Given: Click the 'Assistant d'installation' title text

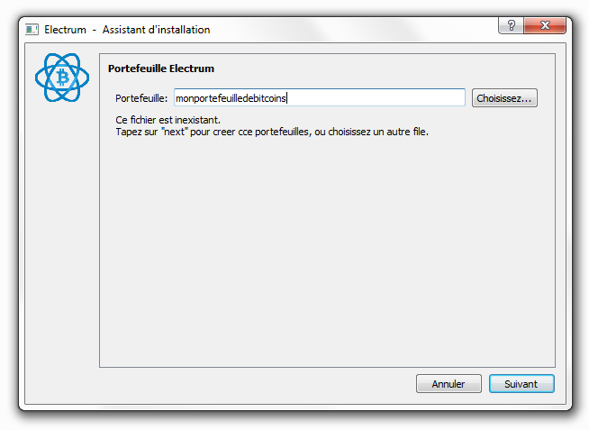Looking at the screenshot, I should (x=156, y=30).
